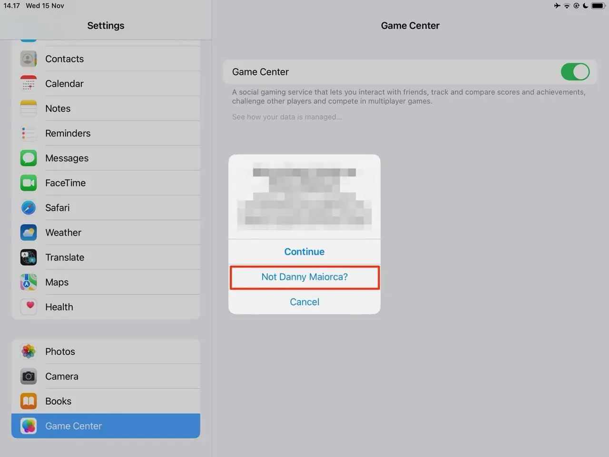Open Camera settings

click(x=61, y=376)
